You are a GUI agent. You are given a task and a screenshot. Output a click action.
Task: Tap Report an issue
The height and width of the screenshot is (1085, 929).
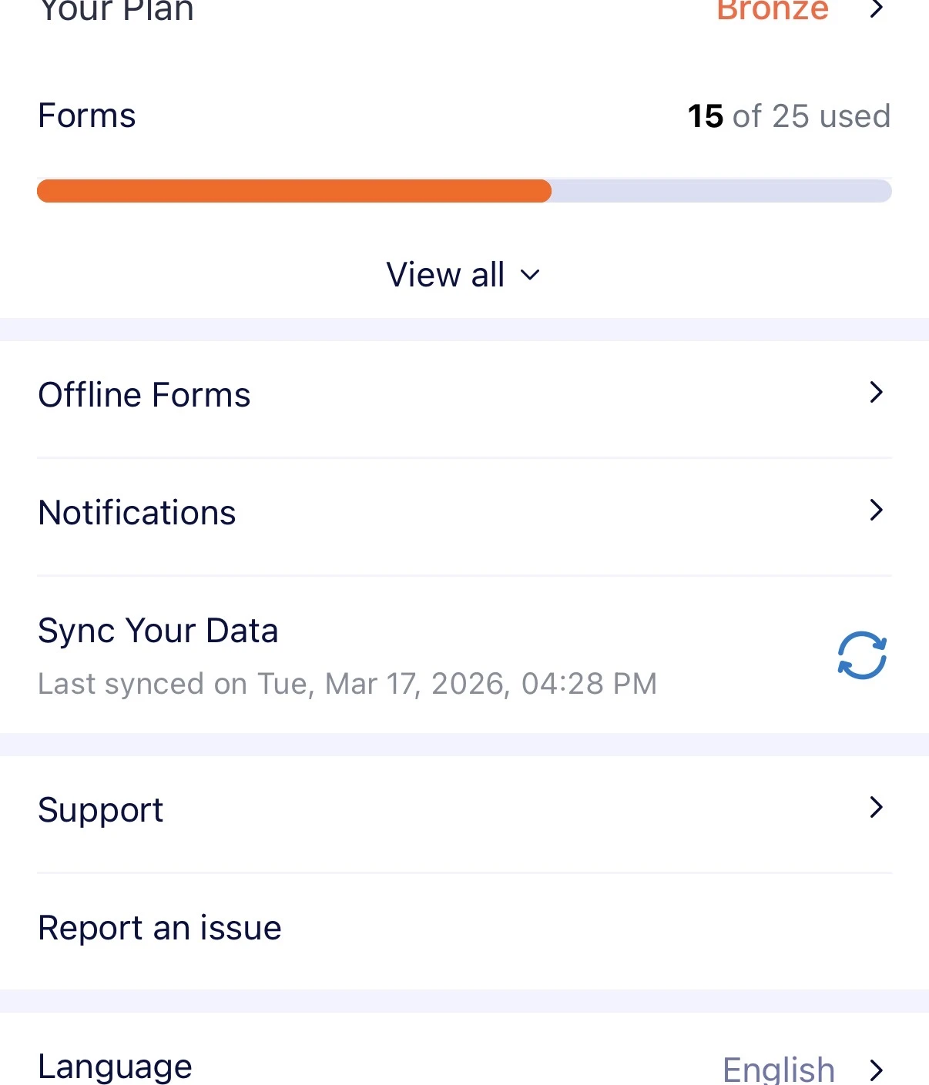[159, 927]
